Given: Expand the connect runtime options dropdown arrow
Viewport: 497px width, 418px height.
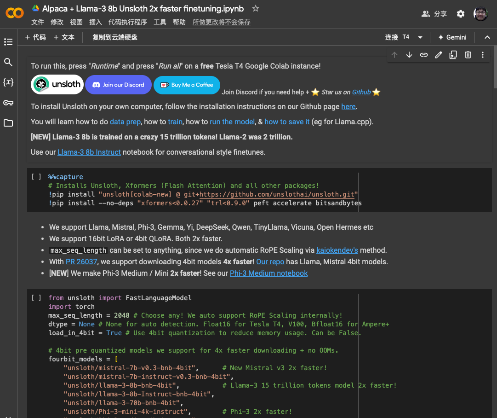Looking at the screenshot, I should pyautogui.click(x=420, y=37).
